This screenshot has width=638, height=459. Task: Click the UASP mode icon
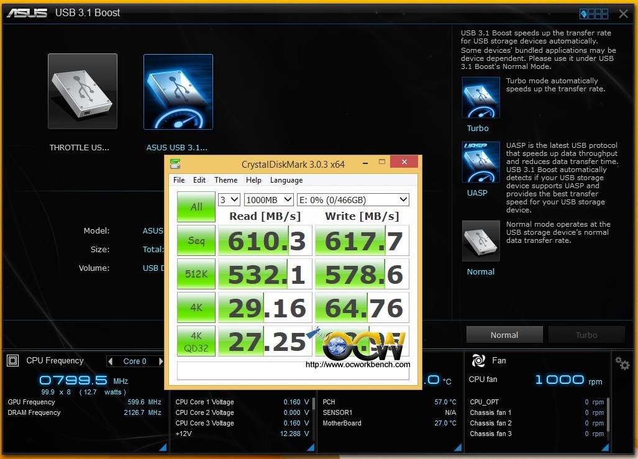pos(481,161)
